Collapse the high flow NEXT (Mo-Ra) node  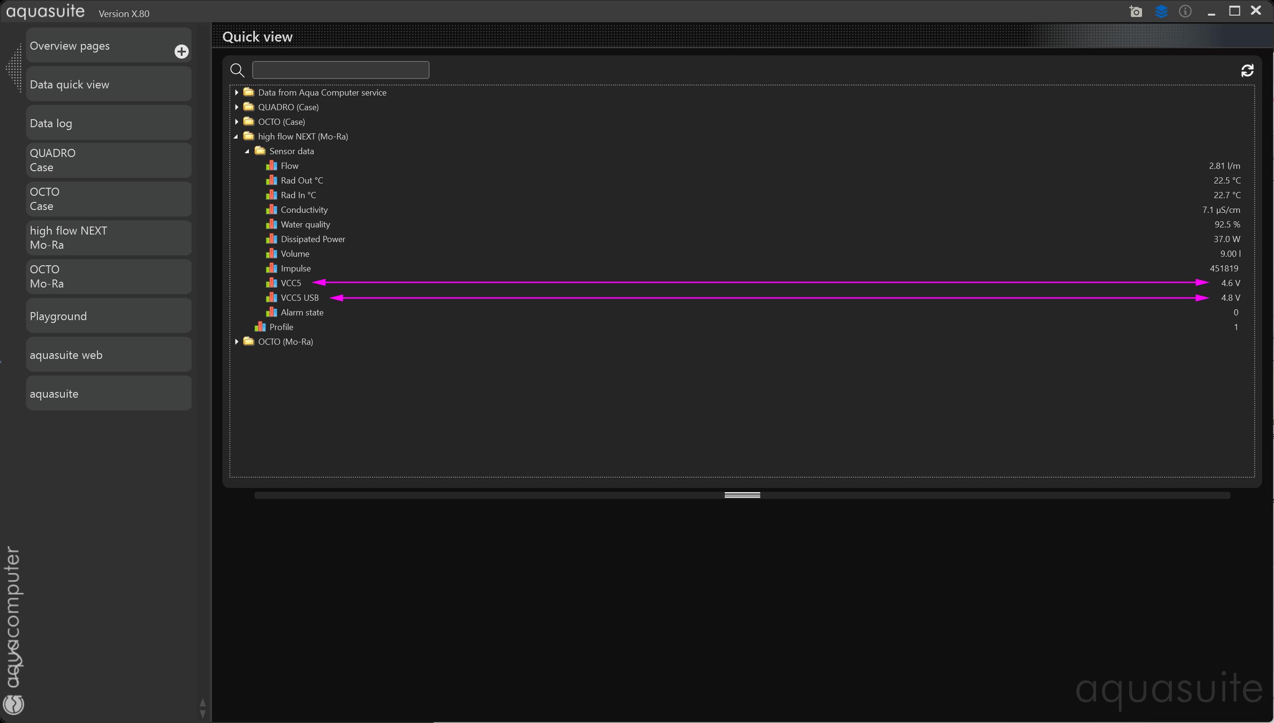coord(237,137)
